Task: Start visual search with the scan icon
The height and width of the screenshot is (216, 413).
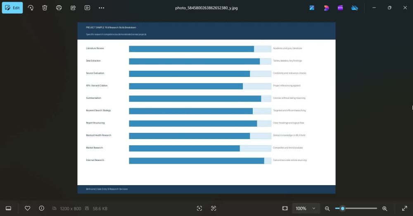Action: tap(199, 209)
